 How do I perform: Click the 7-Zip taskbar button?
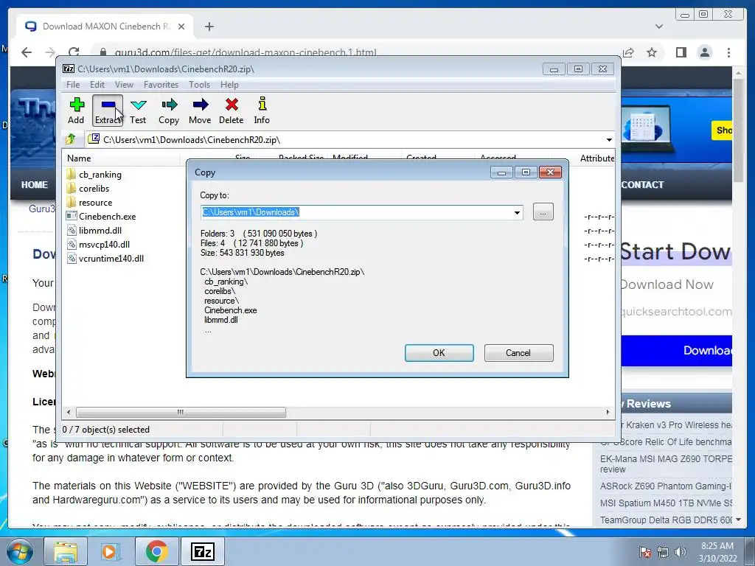[x=202, y=551]
